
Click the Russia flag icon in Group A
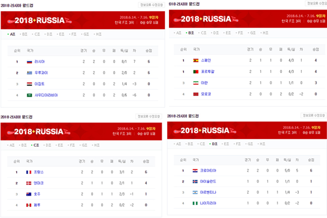(x=29, y=62)
